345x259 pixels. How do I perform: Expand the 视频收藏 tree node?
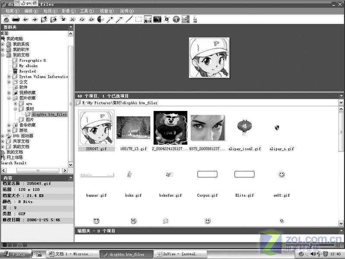[x=9, y=93]
